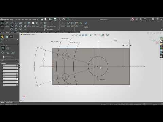This screenshot has height=122, width=163.
Task: Toggle Rapid Sketch mode
Action: [x=76, y=24]
